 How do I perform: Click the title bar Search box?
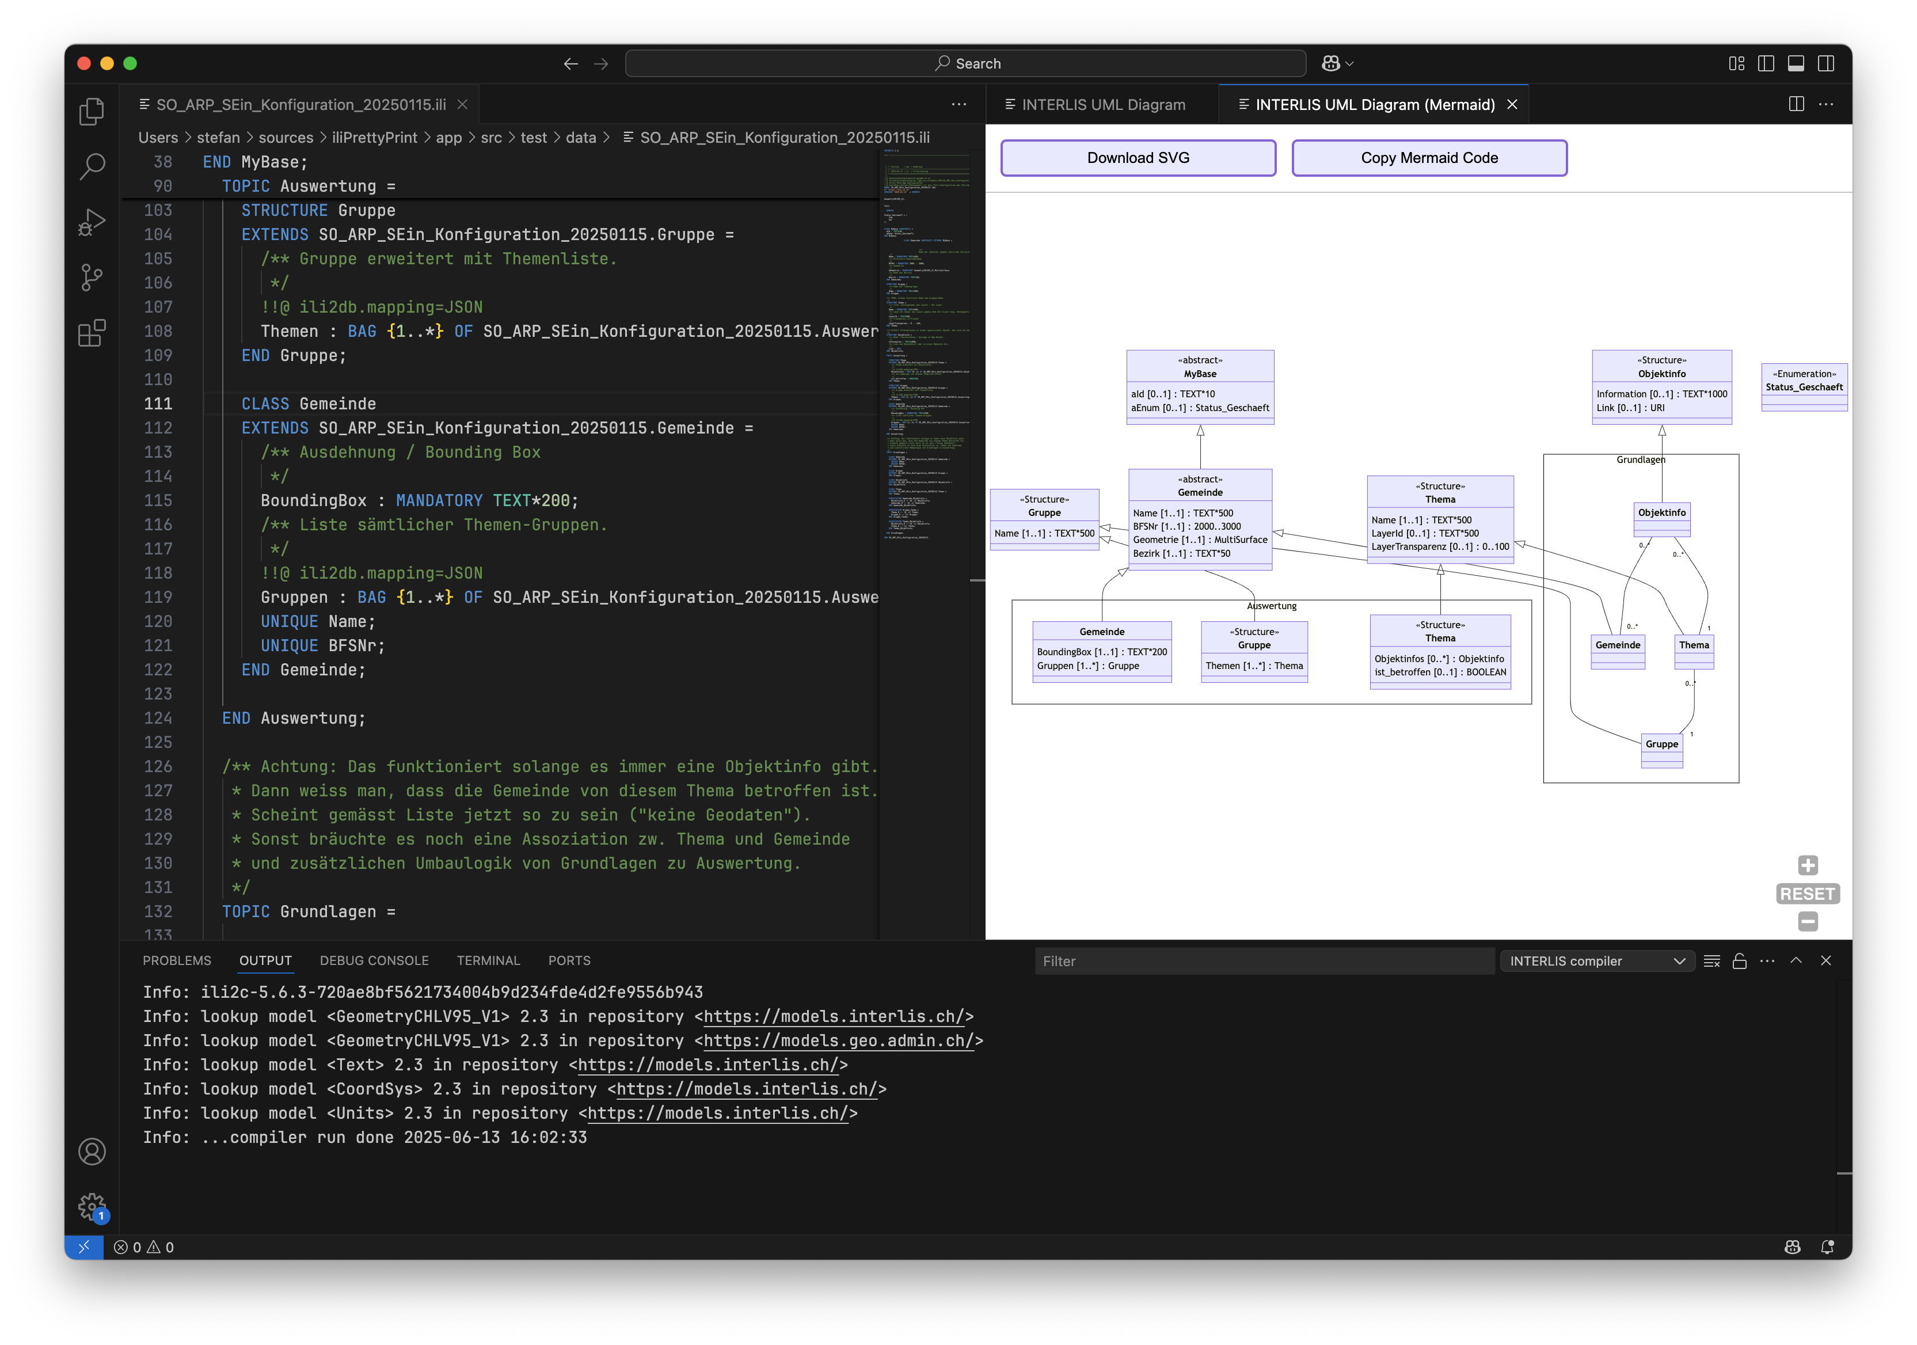click(x=965, y=63)
